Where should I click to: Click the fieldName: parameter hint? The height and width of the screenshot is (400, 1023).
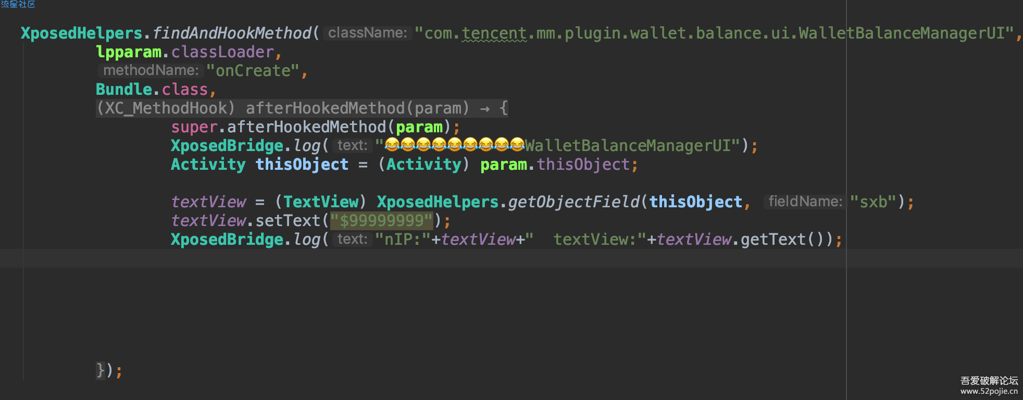pos(805,202)
